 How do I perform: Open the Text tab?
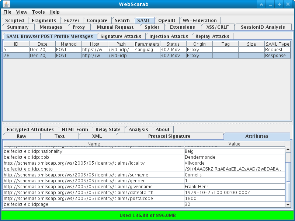tap(60, 136)
